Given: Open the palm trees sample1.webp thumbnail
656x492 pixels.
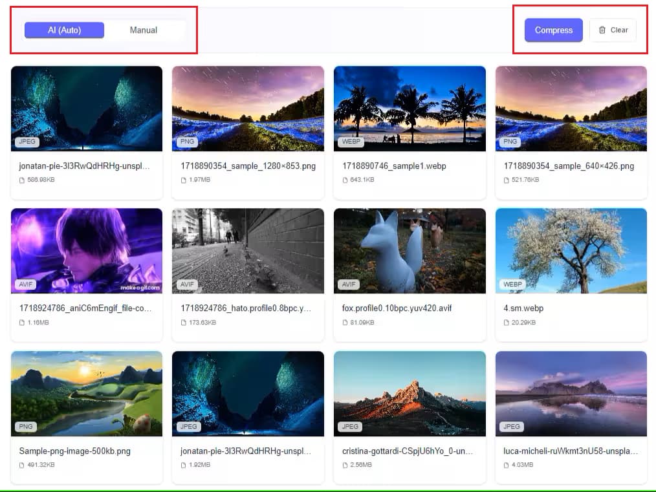Looking at the screenshot, I should [x=410, y=109].
